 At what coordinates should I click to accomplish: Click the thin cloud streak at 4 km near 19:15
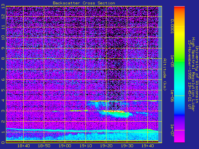pyautogui.click(x=98, y=101)
